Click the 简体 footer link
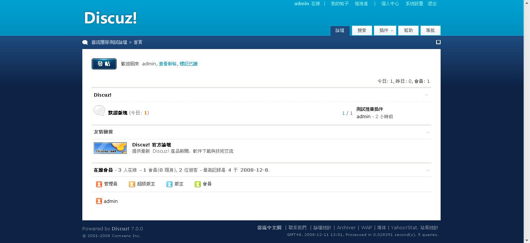 pos(381,228)
